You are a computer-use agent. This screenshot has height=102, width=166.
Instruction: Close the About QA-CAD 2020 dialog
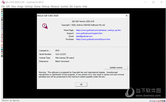click(126, 16)
